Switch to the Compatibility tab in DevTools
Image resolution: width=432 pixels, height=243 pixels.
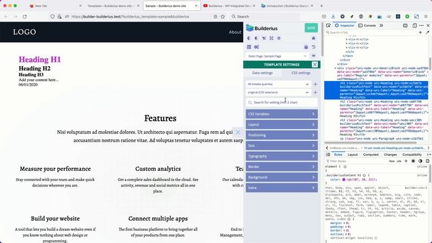point(412,155)
